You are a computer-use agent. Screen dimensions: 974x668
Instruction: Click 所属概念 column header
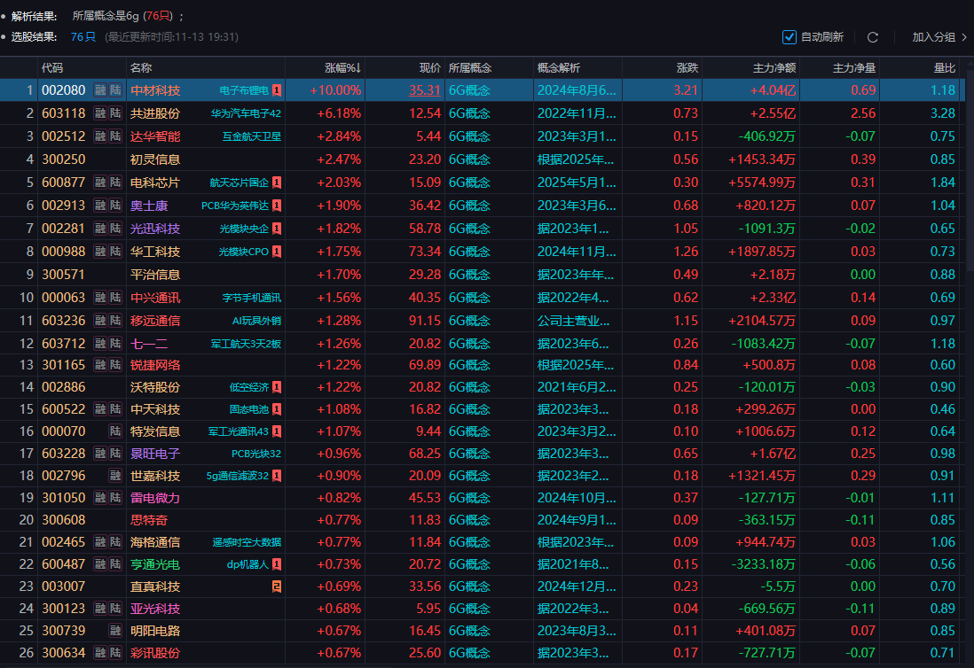[x=469, y=67]
